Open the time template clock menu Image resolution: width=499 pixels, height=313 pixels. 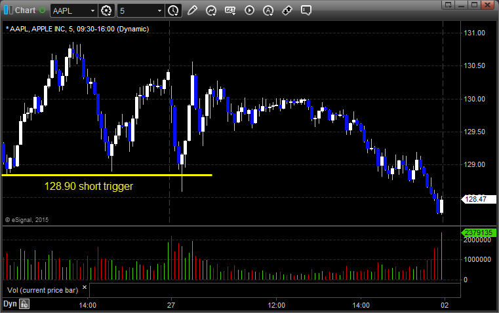click(x=174, y=10)
